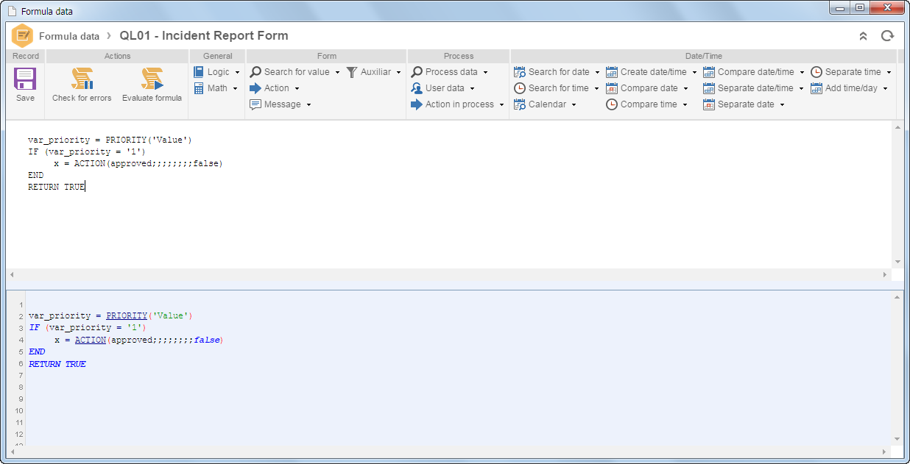Click the blue RETURN TRUE line in the lower pane
Image resolution: width=910 pixels, height=464 pixels.
click(57, 364)
